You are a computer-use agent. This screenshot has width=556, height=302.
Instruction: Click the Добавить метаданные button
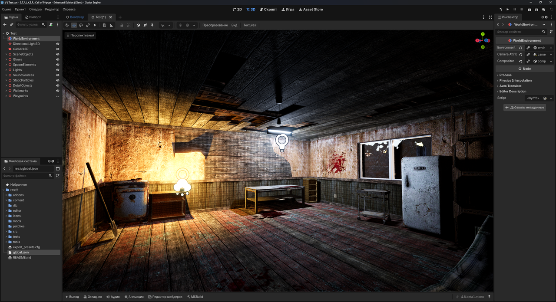pyautogui.click(x=525, y=107)
